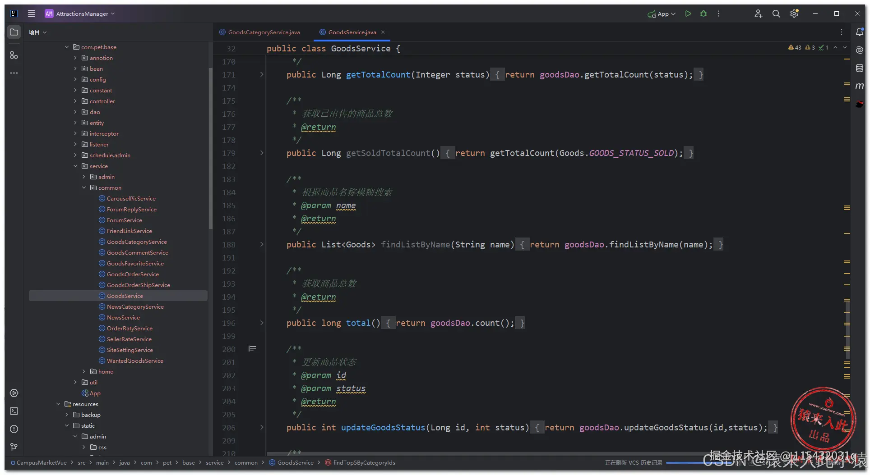Open the Notifications bell
This screenshot has height=475, width=870.
(860, 32)
